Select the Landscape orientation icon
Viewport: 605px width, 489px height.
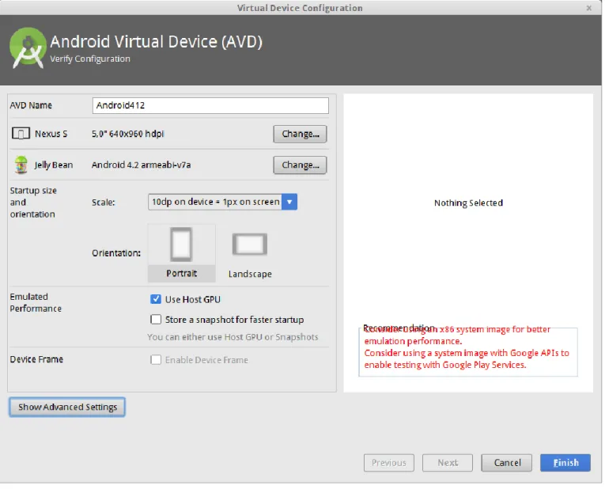pyautogui.click(x=250, y=244)
